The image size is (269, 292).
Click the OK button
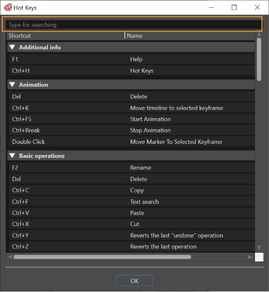(134, 281)
